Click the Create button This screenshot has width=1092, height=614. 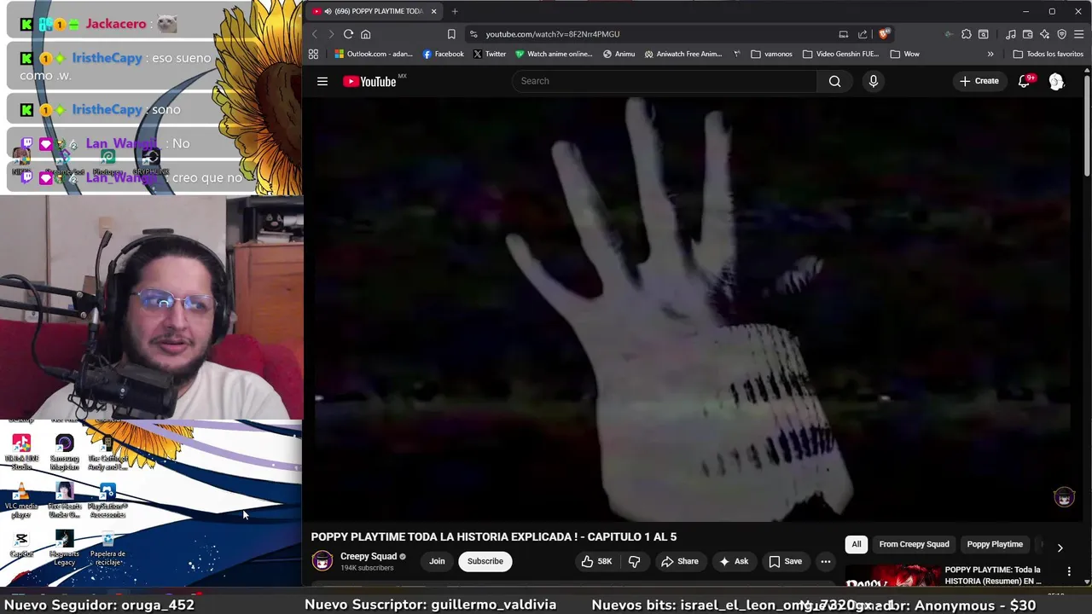(x=979, y=81)
